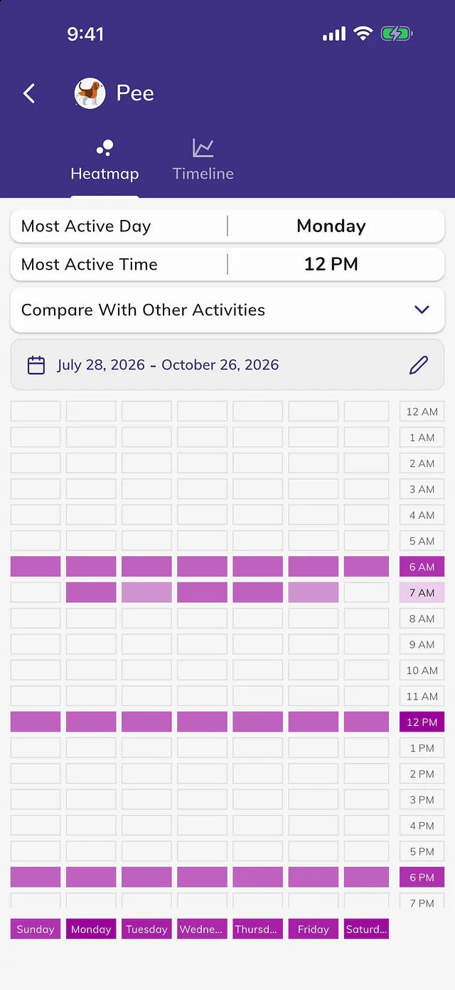Tap the battery status icon
Image resolution: width=455 pixels, height=990 pixels.
click(x=397, y=33)
